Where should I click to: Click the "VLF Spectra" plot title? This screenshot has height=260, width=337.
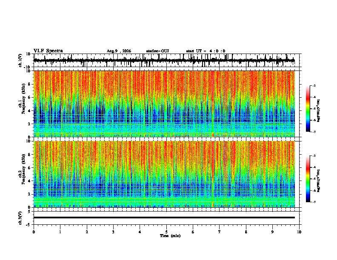click(x=48, y=51)
